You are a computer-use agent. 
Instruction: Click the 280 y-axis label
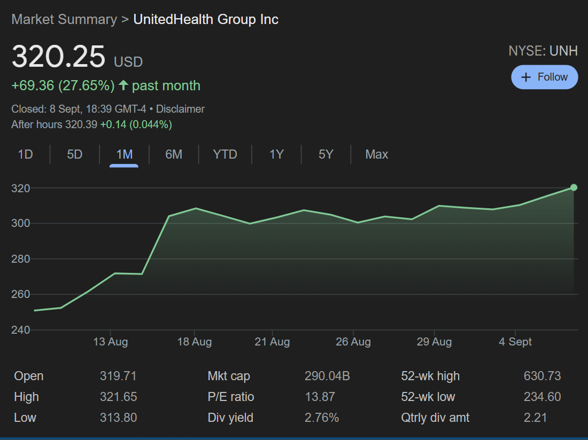point(21,259)
